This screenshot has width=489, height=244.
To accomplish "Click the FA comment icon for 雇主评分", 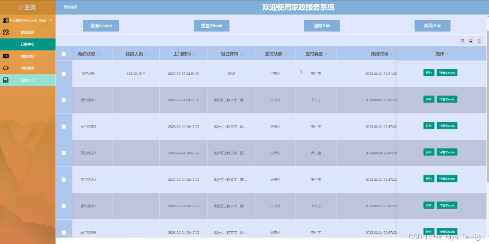I will click(x=5, y=56).
